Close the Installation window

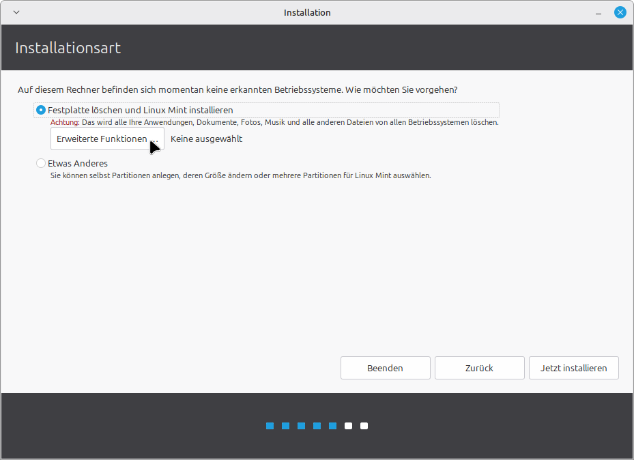620,12
